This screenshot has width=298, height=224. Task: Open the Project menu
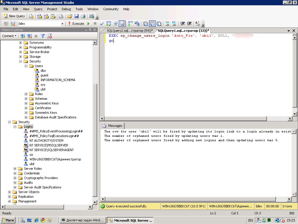click(52, 9)
